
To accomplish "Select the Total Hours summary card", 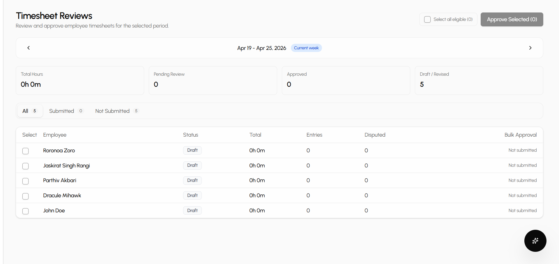I will (80, 80).
